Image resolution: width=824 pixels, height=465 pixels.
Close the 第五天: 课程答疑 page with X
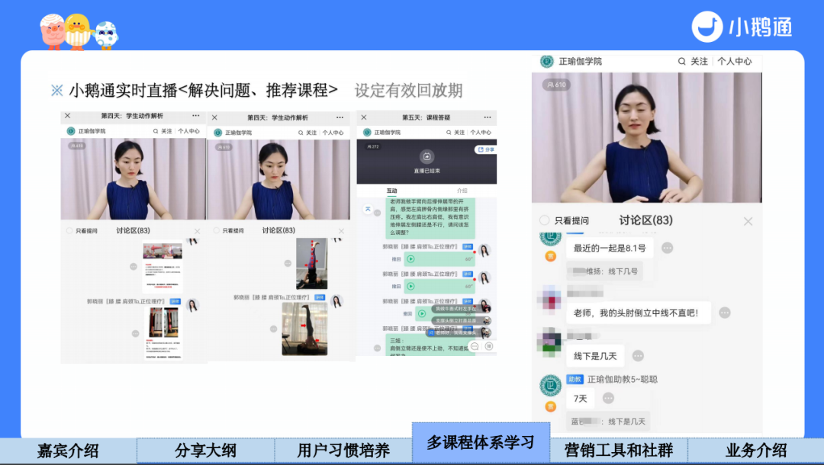tap(364, 117)
